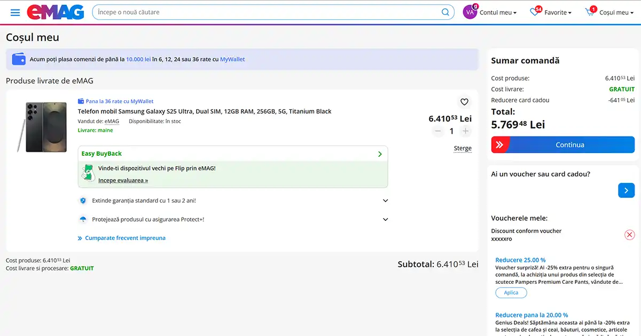Open the Samsung Galaxy S25 Ultra product title

(x=205, y=111)
